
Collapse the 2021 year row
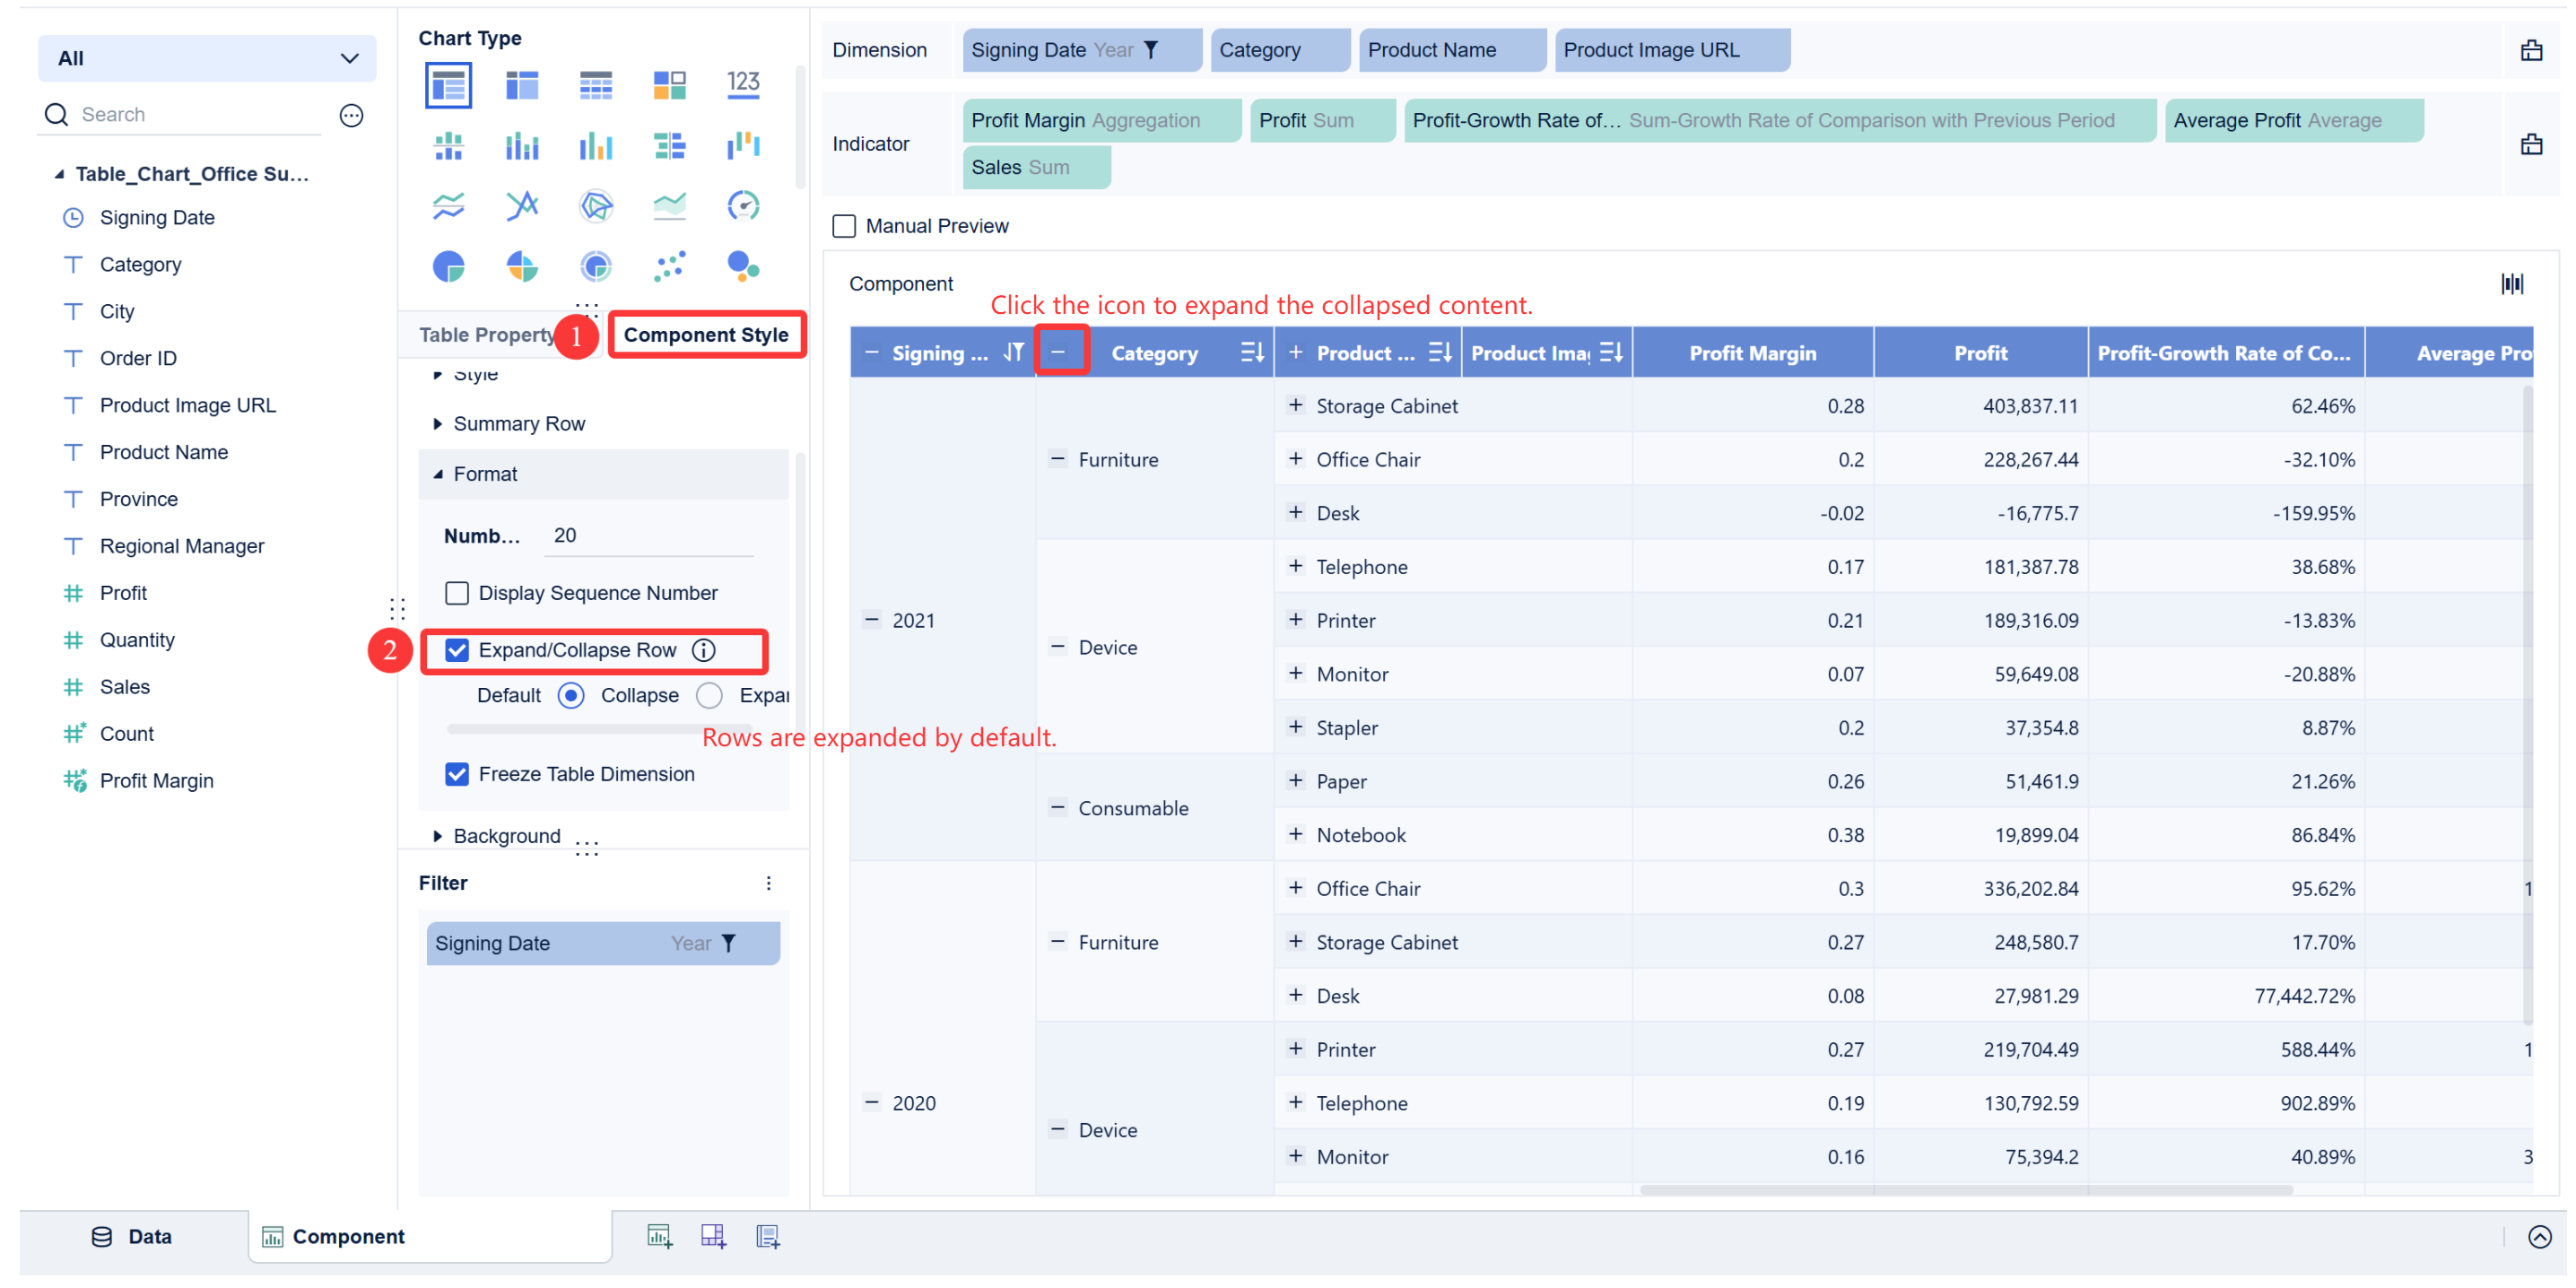[871, 620]
